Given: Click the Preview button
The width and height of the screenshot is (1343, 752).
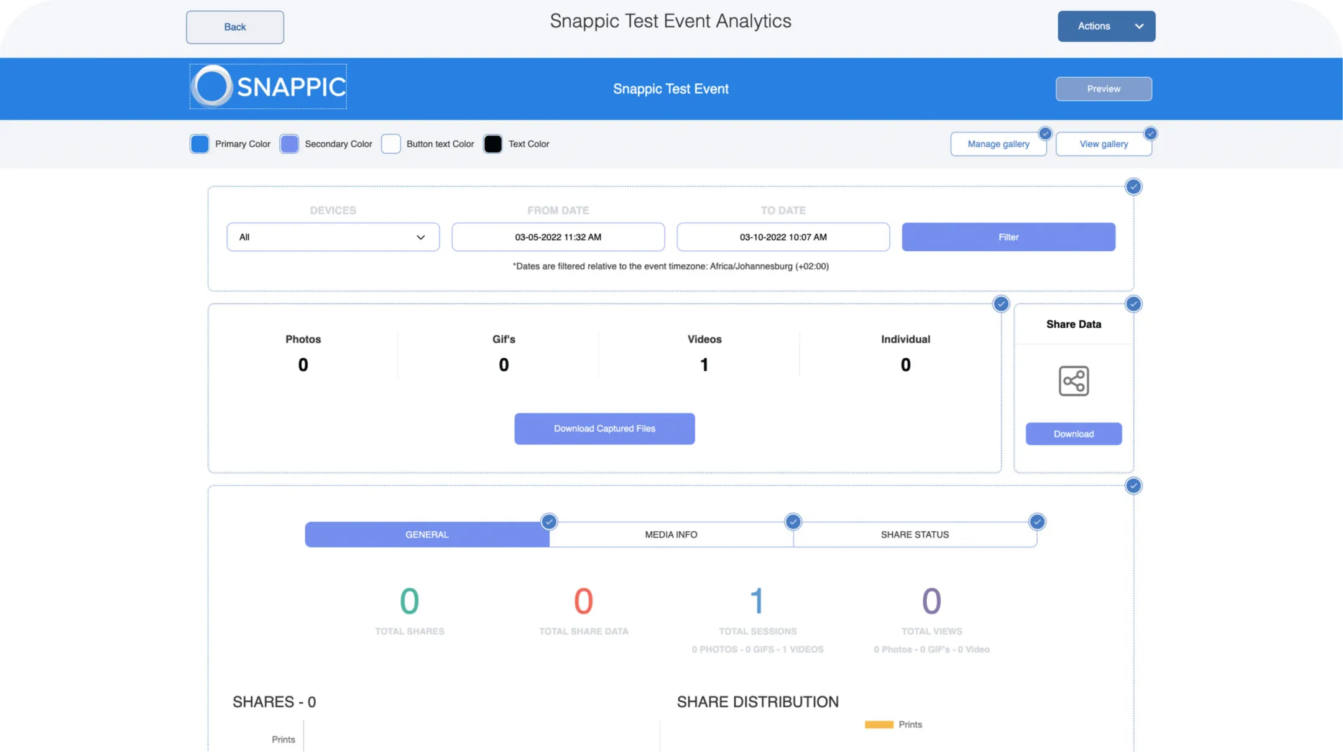Looking at the screenshot, I should [1104, 89].
